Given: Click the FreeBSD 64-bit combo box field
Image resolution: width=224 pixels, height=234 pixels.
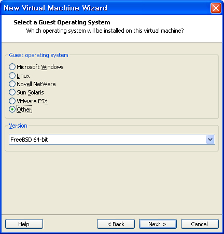Looking at the screenshot, I should [x=112, y=140].
